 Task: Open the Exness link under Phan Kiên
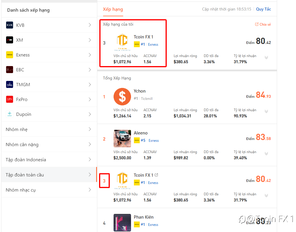[x=153, y=225]
